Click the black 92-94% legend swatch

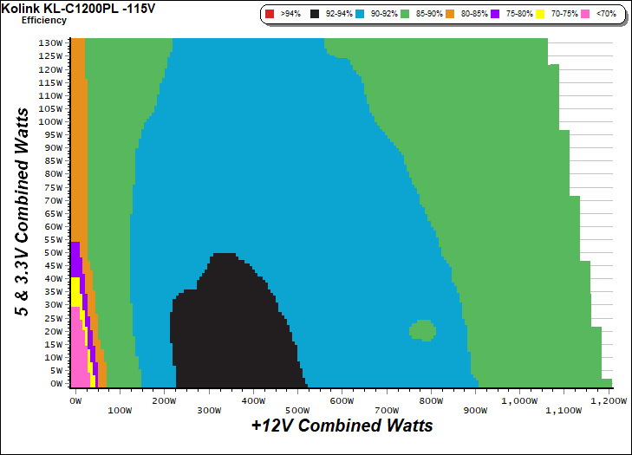point(314,15)
